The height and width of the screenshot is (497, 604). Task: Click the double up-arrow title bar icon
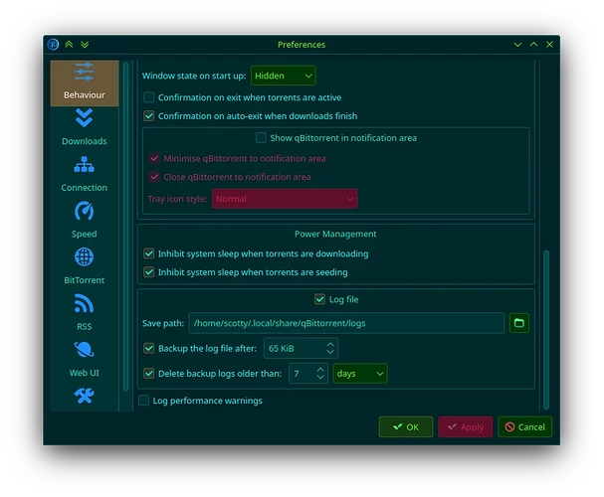click(69, 45)
